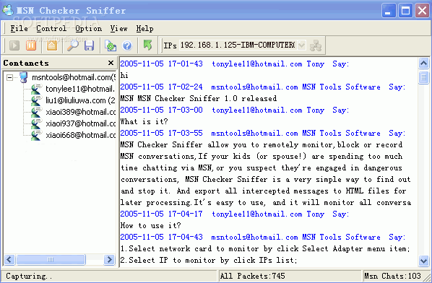Click the 2005-11-05 17-02-24 message header

click(x=263, y=87)
